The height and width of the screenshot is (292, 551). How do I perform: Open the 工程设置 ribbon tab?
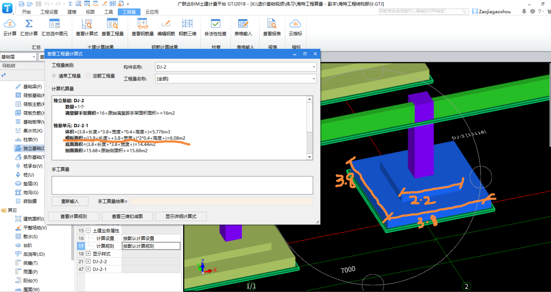[x=49, y=12]
